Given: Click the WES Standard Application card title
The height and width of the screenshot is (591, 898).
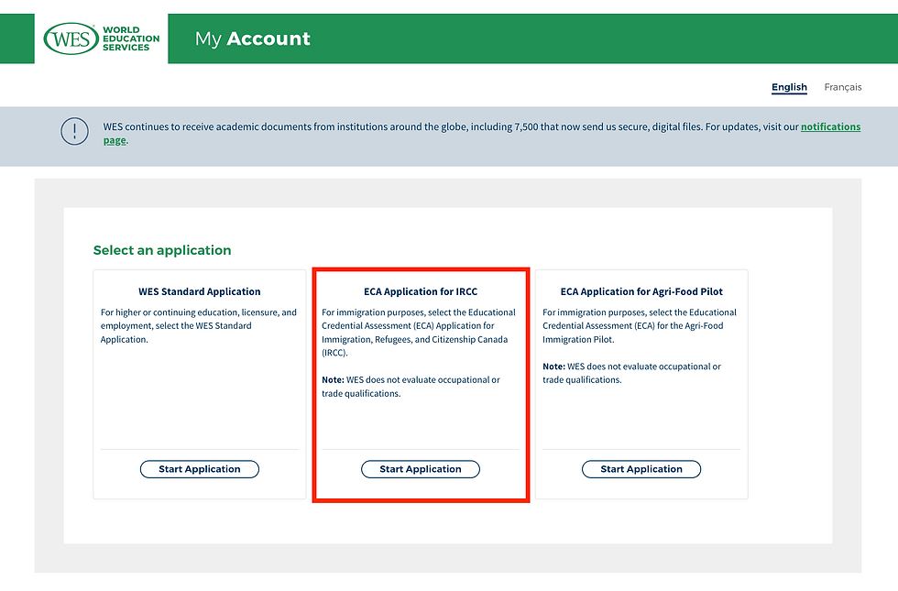Looking at the screenshot, I should (x=200, y=292).
